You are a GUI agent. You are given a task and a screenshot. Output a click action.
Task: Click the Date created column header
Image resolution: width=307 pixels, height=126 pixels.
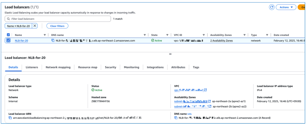point(281,35)
